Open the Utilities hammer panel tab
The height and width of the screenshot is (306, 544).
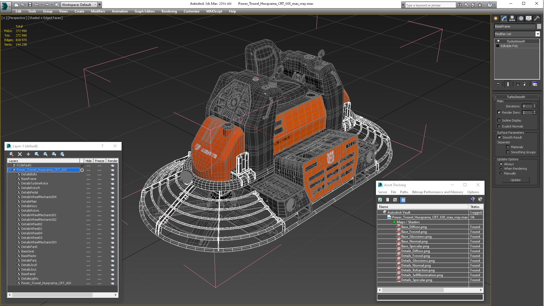point(537,18)
